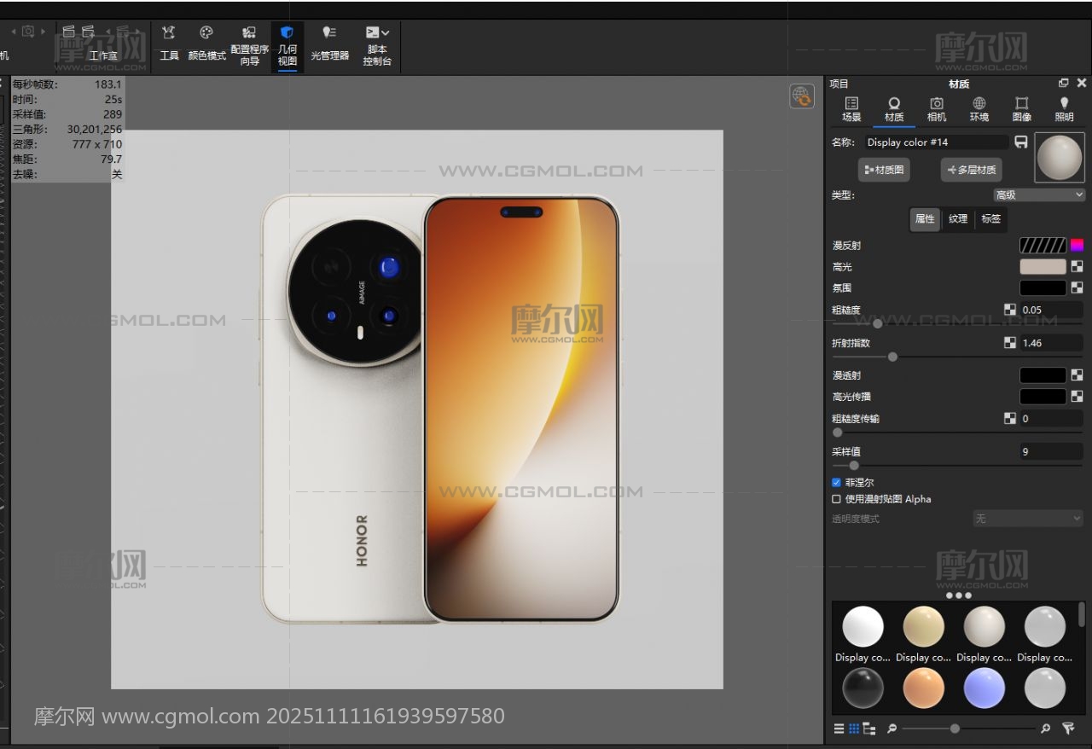Uncheck the Fresnel (菲涅尔) checkbox
Image resolution: width=1092 pixels, height=749 pixels.
[836, 483]
